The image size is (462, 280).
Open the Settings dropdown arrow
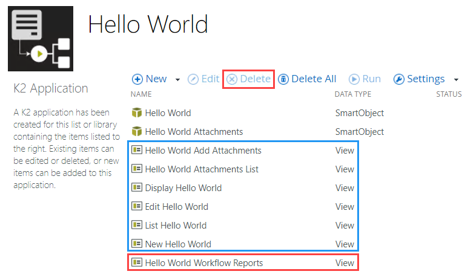[455, 80]
